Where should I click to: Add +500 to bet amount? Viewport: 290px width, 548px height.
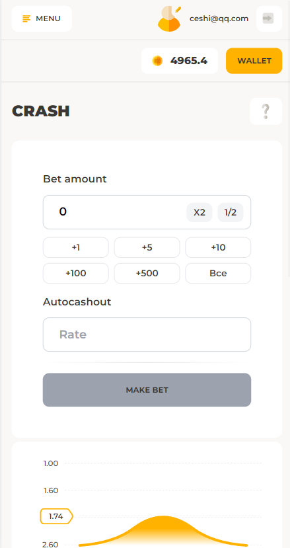pos(147,273)
